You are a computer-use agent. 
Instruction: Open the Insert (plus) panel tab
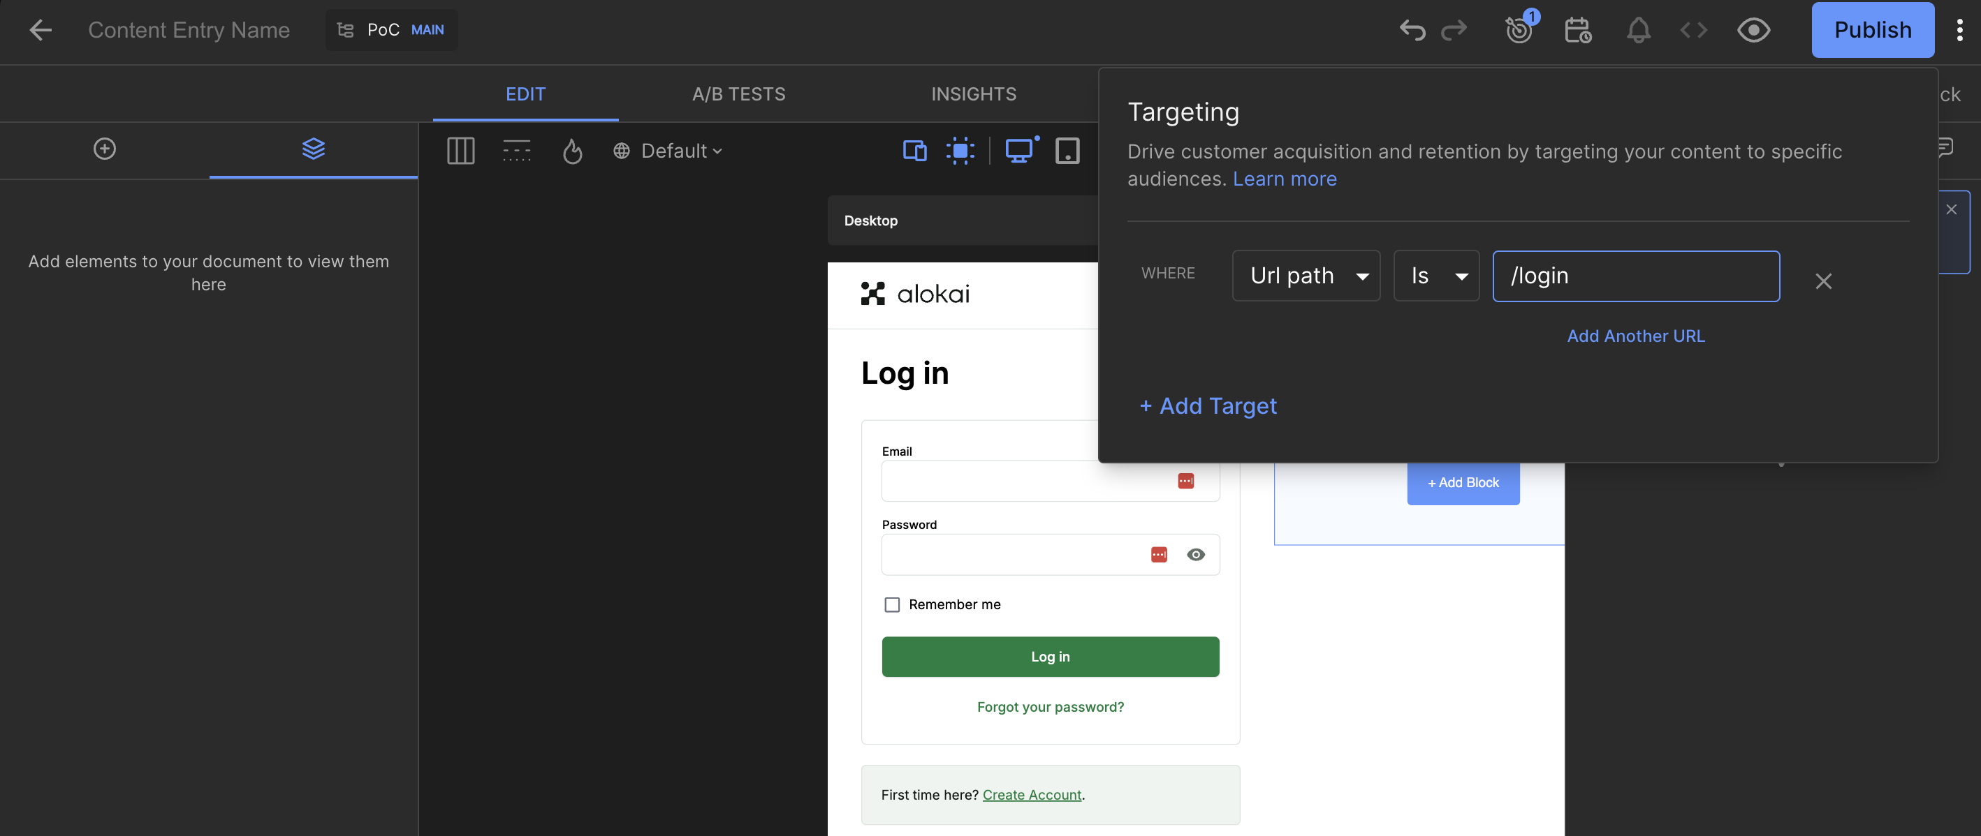pyautogui.click(x=105, y=149)
